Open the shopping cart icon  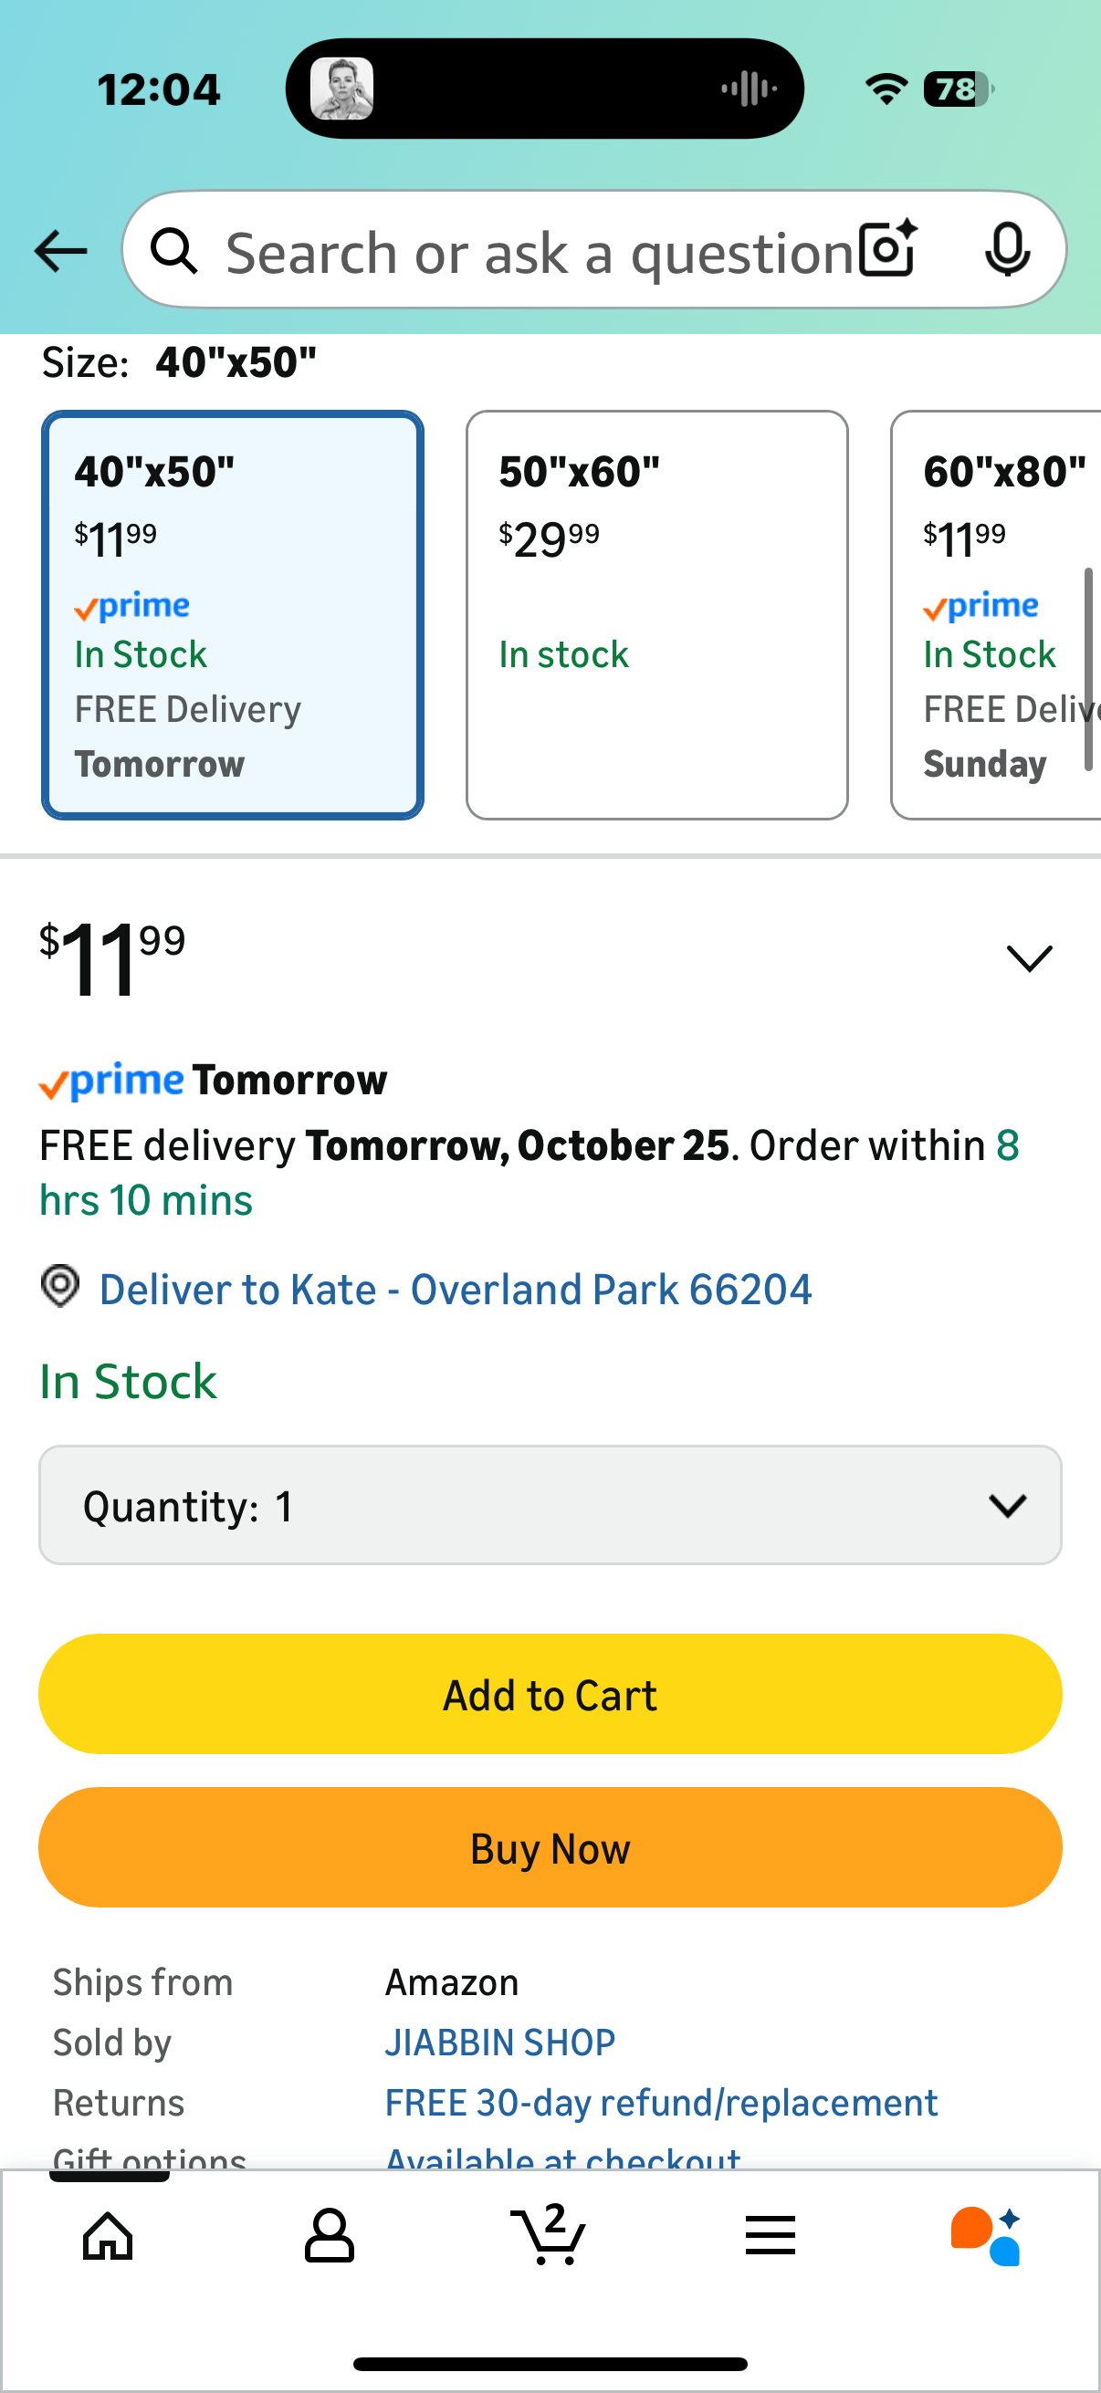coord(549,2235)
